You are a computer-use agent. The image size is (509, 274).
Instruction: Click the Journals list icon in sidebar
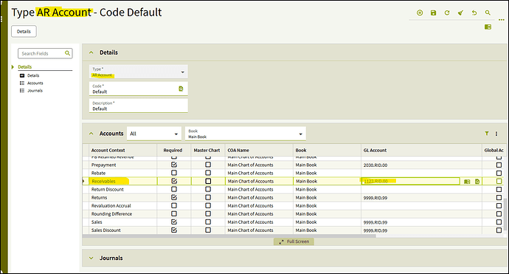(x=22, y=91)
